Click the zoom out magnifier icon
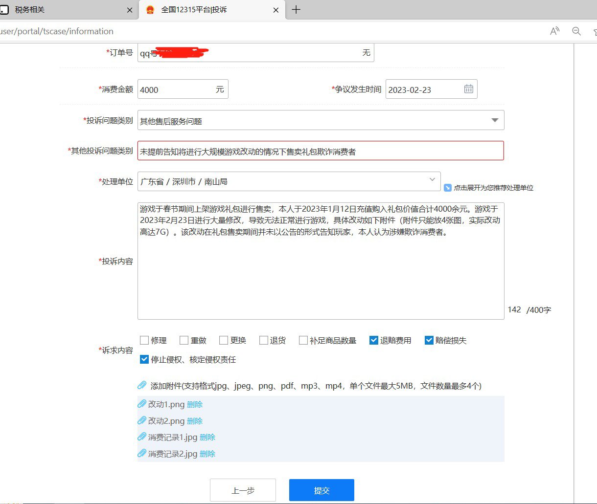The width and height of the screenshot is (597, 504). tap(576, 31)
